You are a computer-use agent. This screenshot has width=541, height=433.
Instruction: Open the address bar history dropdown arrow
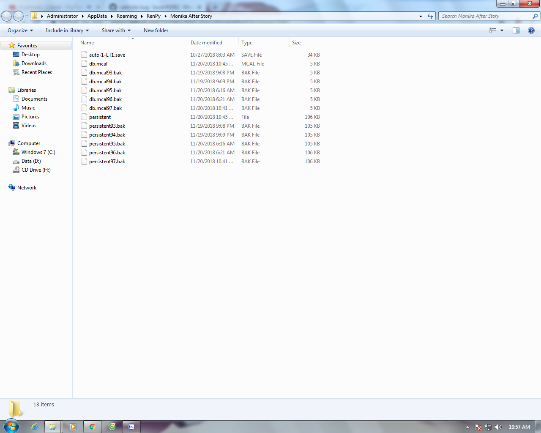pyautogui.click(x=421, y=16)
